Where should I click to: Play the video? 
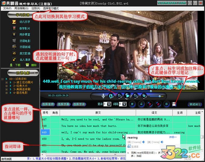[128, 96]
